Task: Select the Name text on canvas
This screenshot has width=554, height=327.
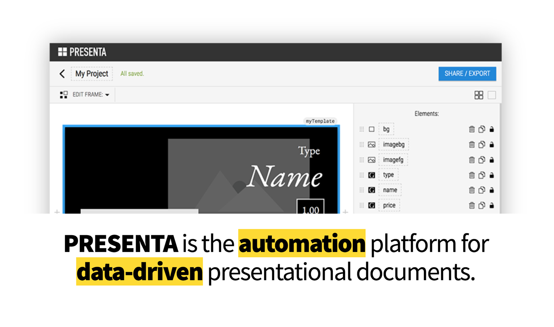Action: (x=285, y=177)
